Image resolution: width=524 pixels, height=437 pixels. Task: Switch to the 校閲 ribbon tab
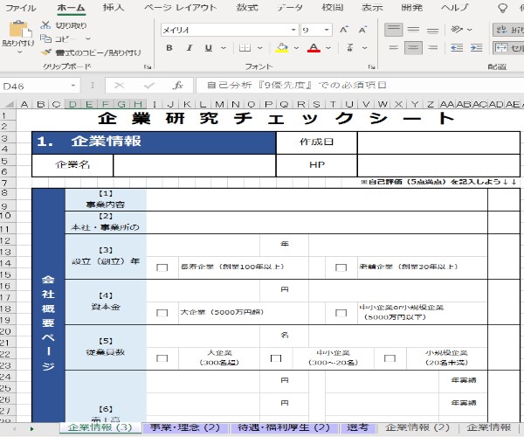(x=332, y=7)
